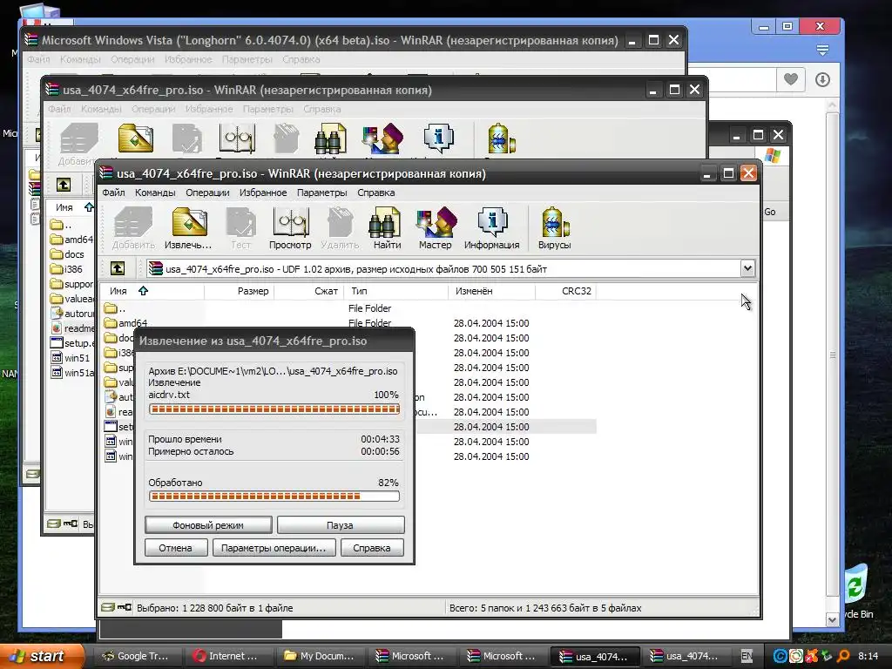Click the EN language indicator in taskbar
The image size is (892, 669).
point(747,656)
